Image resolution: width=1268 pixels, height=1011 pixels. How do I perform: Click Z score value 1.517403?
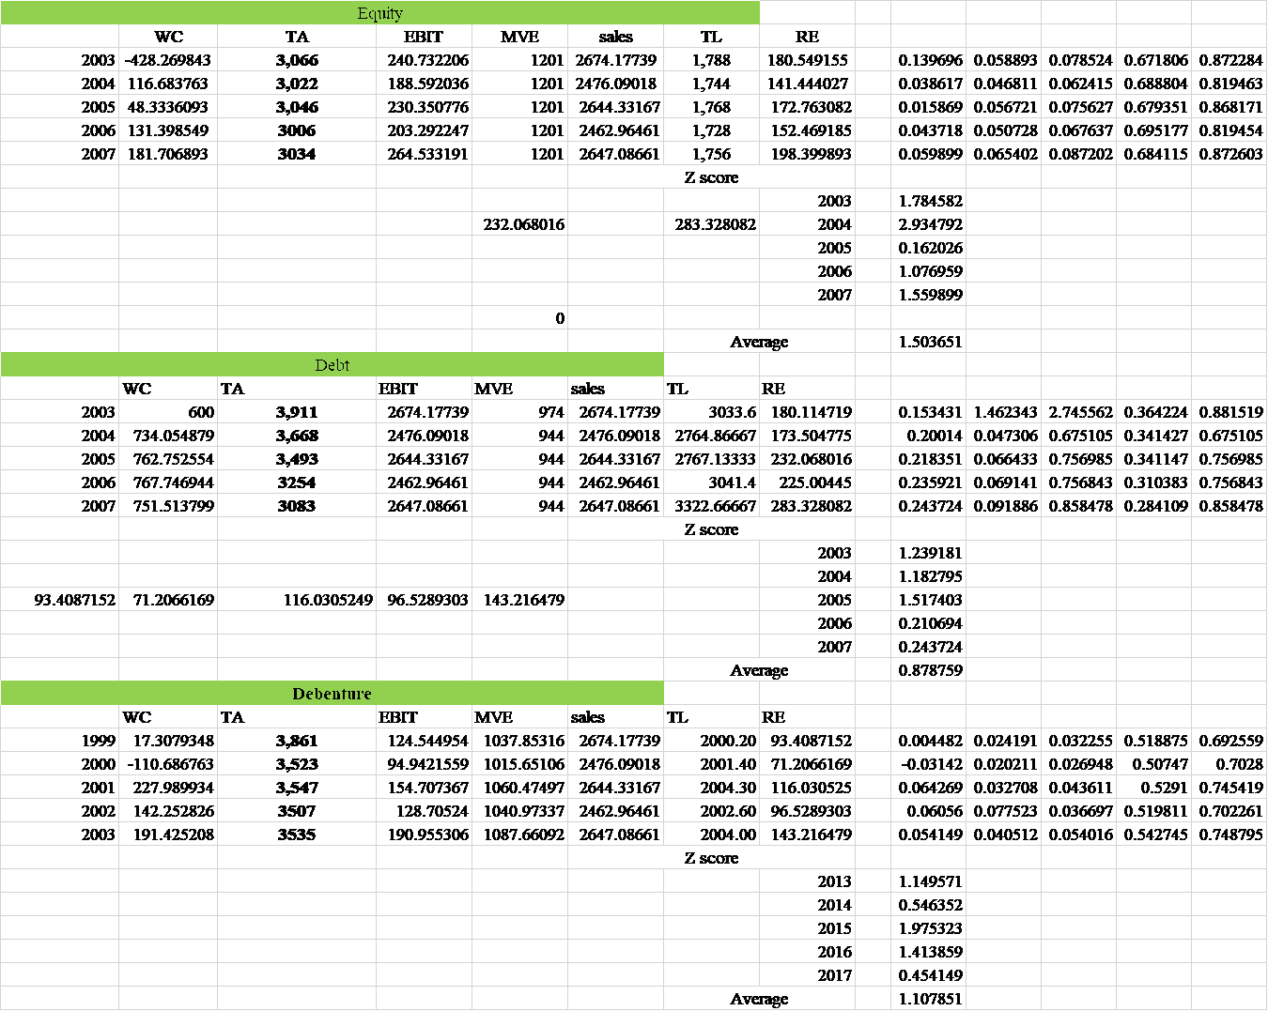(928, 600)
